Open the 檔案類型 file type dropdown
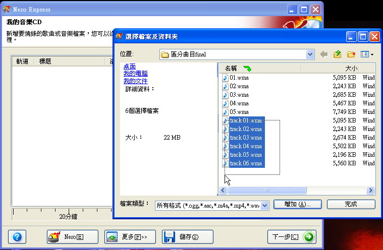383x250 pixels. pyautogui.click(x=265, y=205)
